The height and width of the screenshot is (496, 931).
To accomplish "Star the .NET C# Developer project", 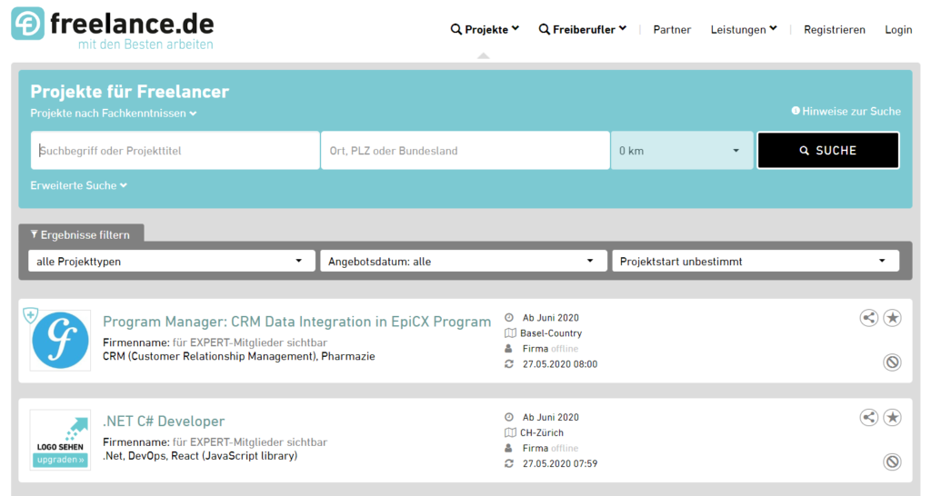I will coord(893,417).
